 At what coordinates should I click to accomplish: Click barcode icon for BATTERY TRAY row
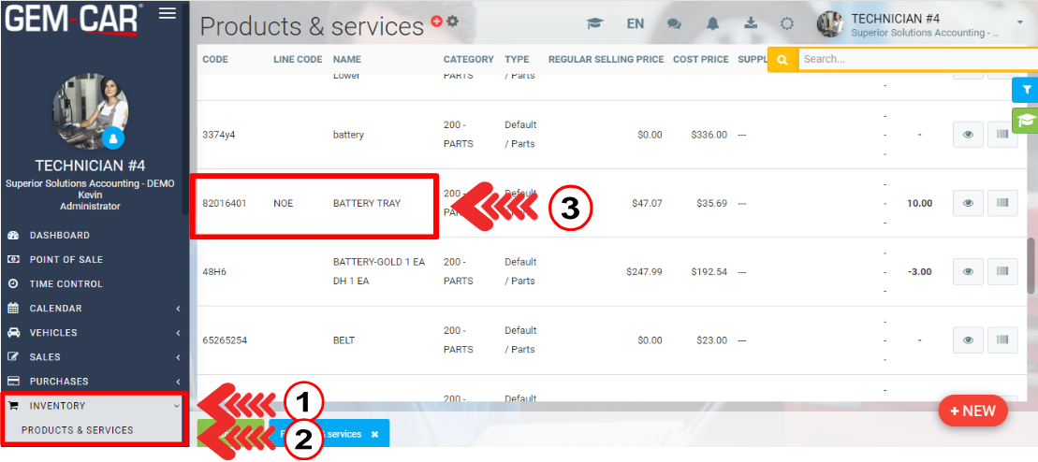1002,203
